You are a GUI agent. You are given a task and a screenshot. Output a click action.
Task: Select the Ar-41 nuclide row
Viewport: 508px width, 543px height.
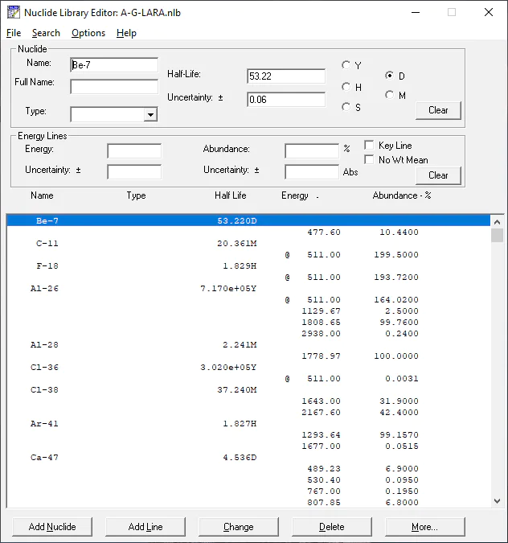coord(248,423)
